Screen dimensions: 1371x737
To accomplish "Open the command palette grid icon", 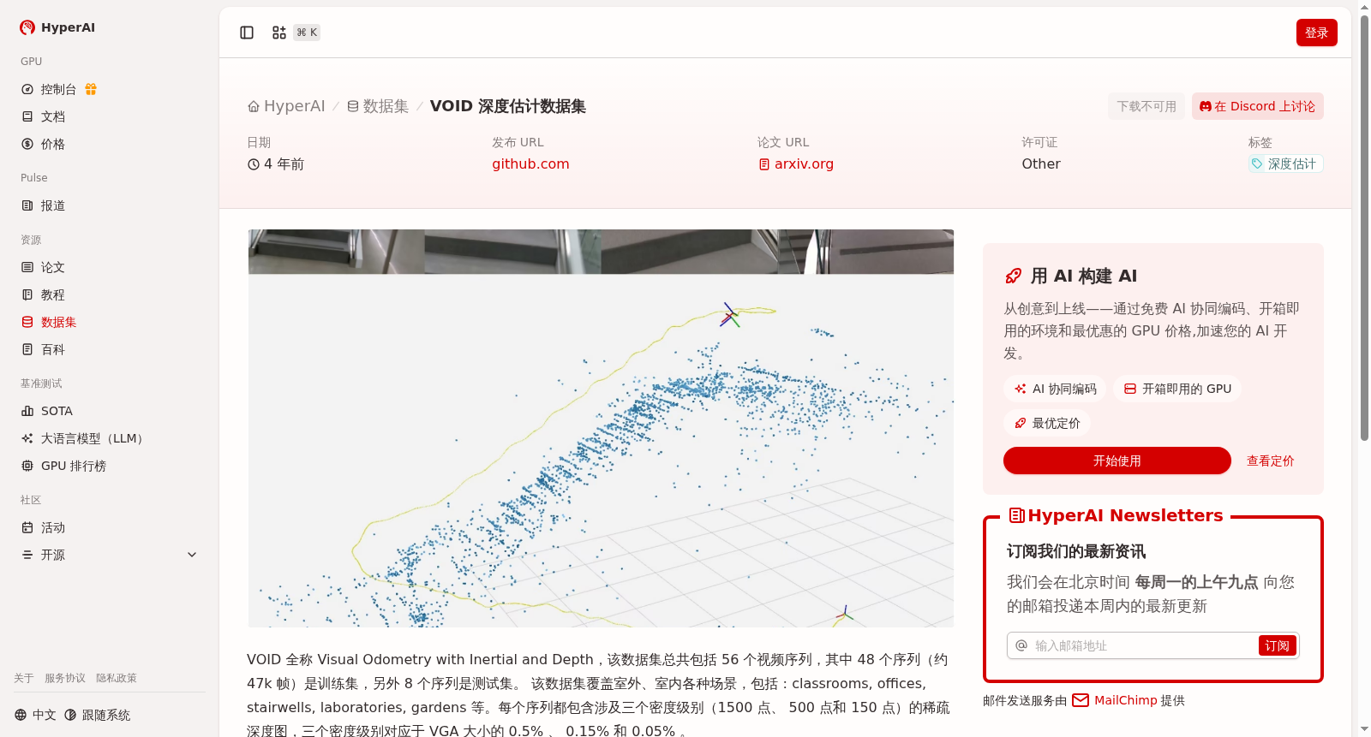I will [x=279, y=33].
